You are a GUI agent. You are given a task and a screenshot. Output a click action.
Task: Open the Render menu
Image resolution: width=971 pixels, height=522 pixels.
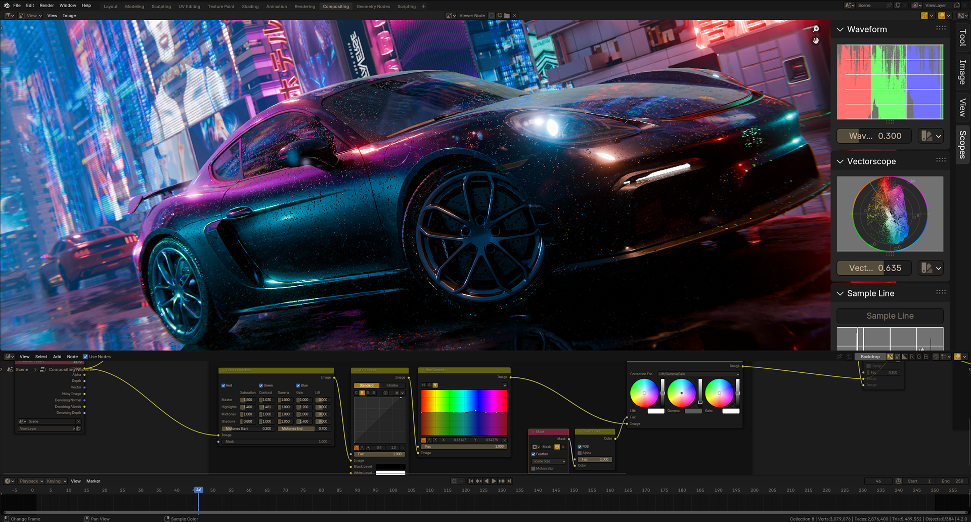[x=47, y=6]
